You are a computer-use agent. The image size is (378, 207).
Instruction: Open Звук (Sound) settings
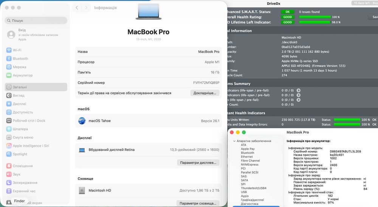point(36,174)
